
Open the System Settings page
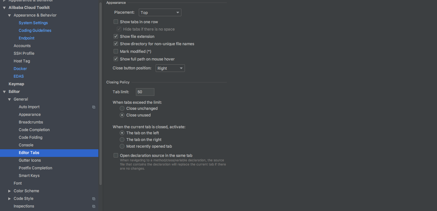coord(33,23)
